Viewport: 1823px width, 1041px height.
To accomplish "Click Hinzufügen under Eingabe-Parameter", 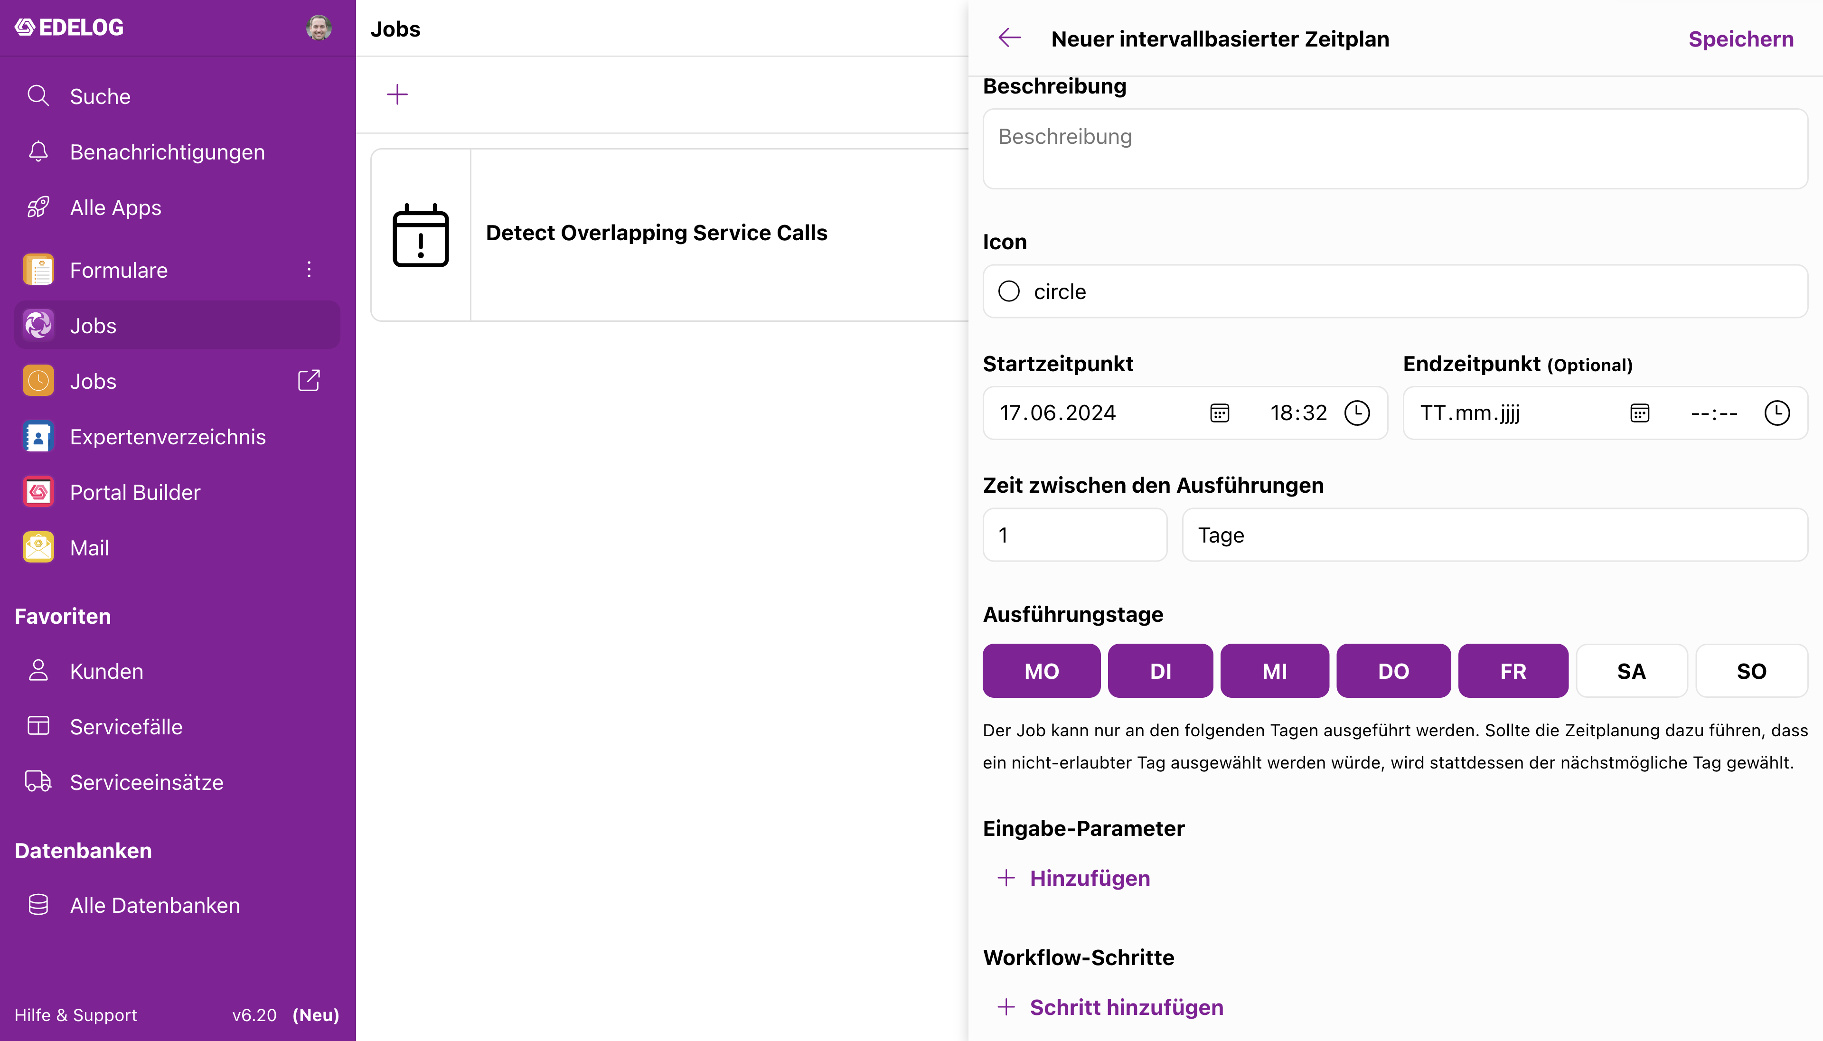I will pos(1074,878).
